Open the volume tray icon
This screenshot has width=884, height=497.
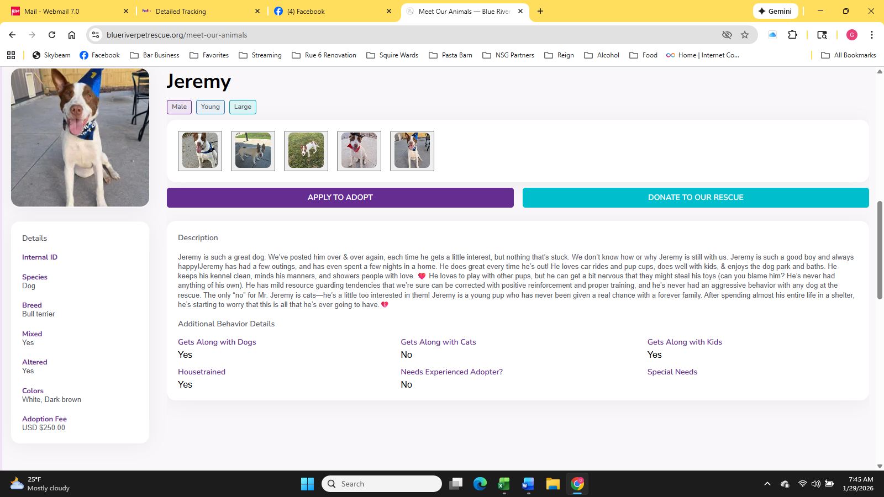pyautogui.click(x=815, y=484)
